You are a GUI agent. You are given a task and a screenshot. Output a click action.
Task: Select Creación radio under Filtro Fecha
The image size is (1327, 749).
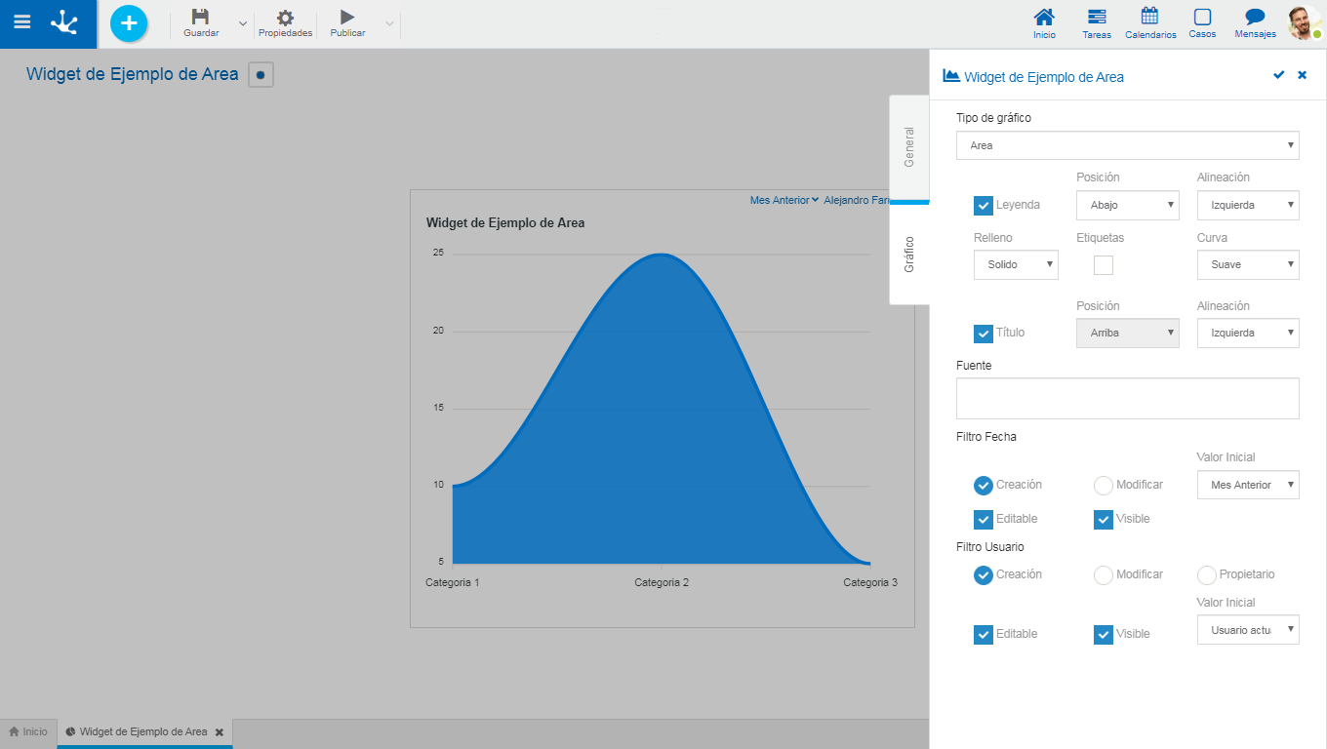coord(984,485)
